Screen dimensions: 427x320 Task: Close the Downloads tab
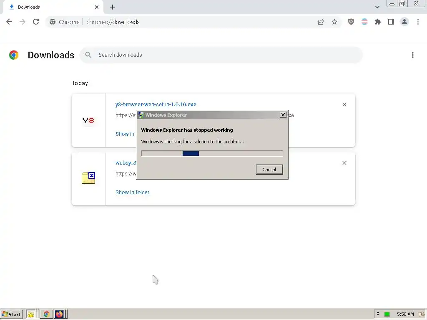(x=97, y=7)
